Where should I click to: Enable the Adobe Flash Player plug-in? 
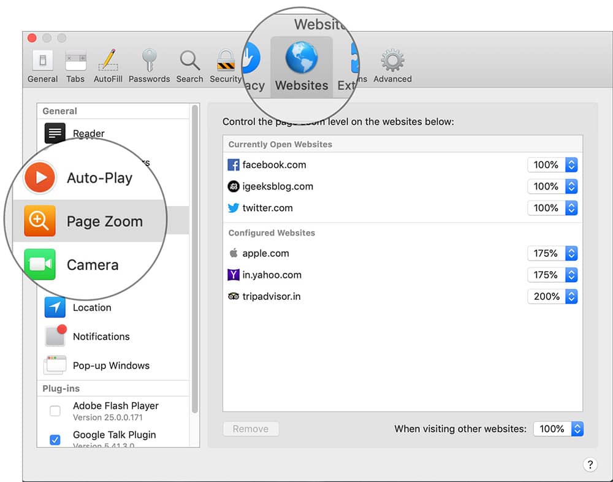pyautogui.click(x=55, y=411)
